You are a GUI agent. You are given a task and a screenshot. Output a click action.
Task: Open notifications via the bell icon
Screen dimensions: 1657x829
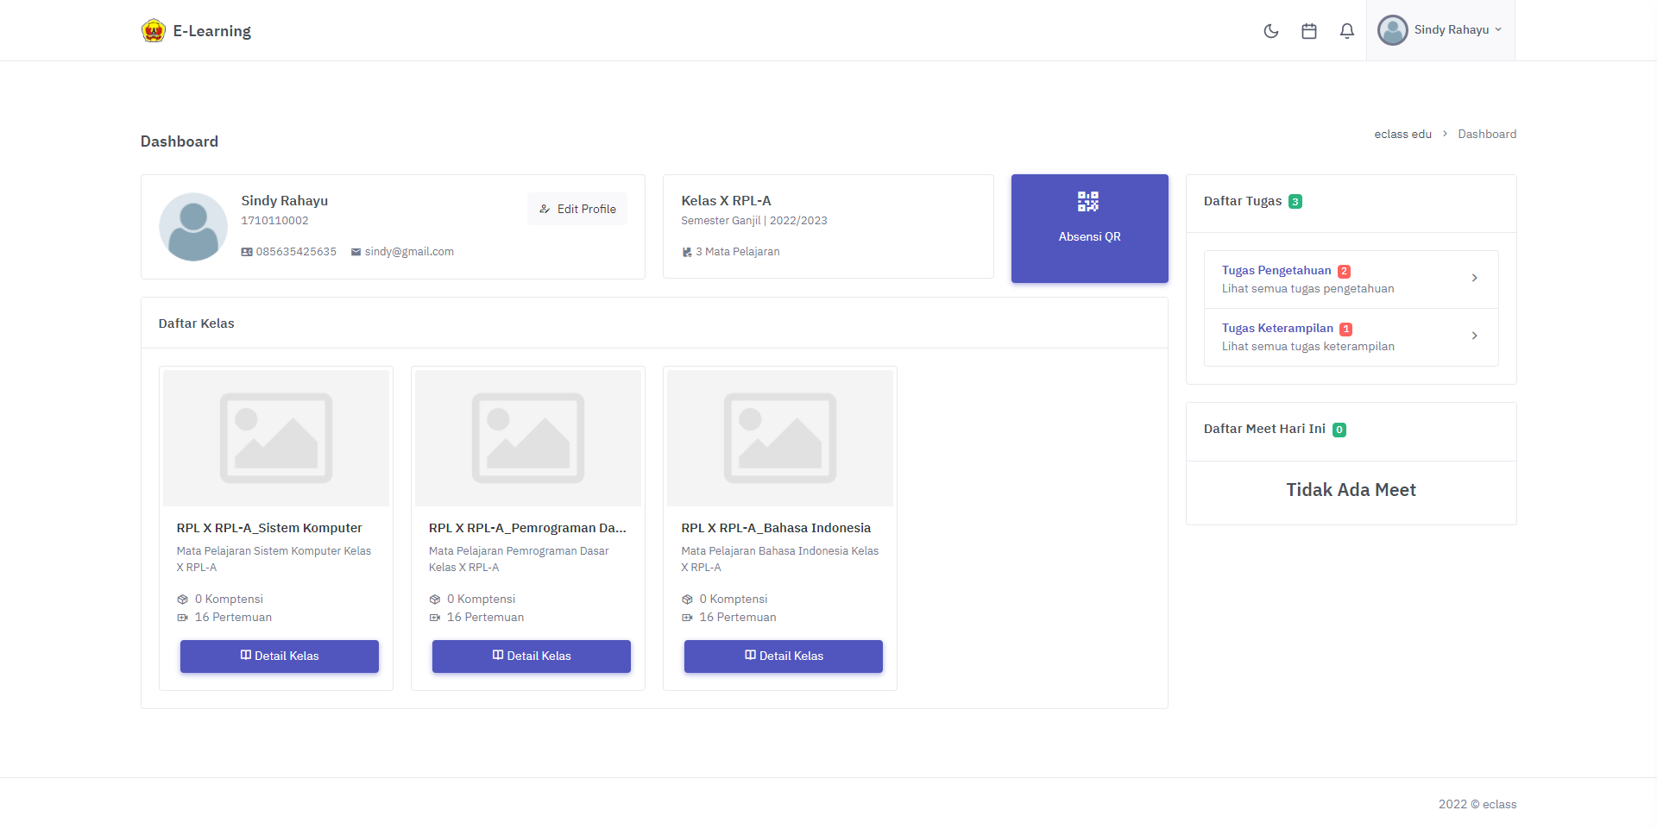[1346, 31]
